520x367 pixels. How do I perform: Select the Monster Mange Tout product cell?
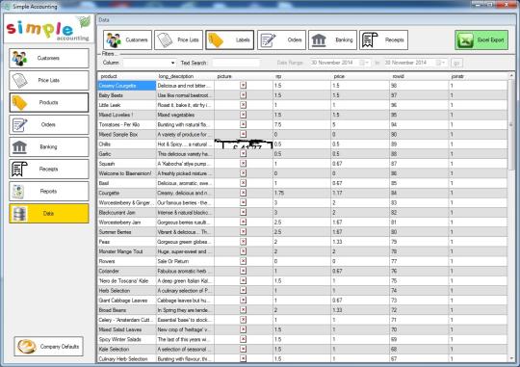(127, 251)
